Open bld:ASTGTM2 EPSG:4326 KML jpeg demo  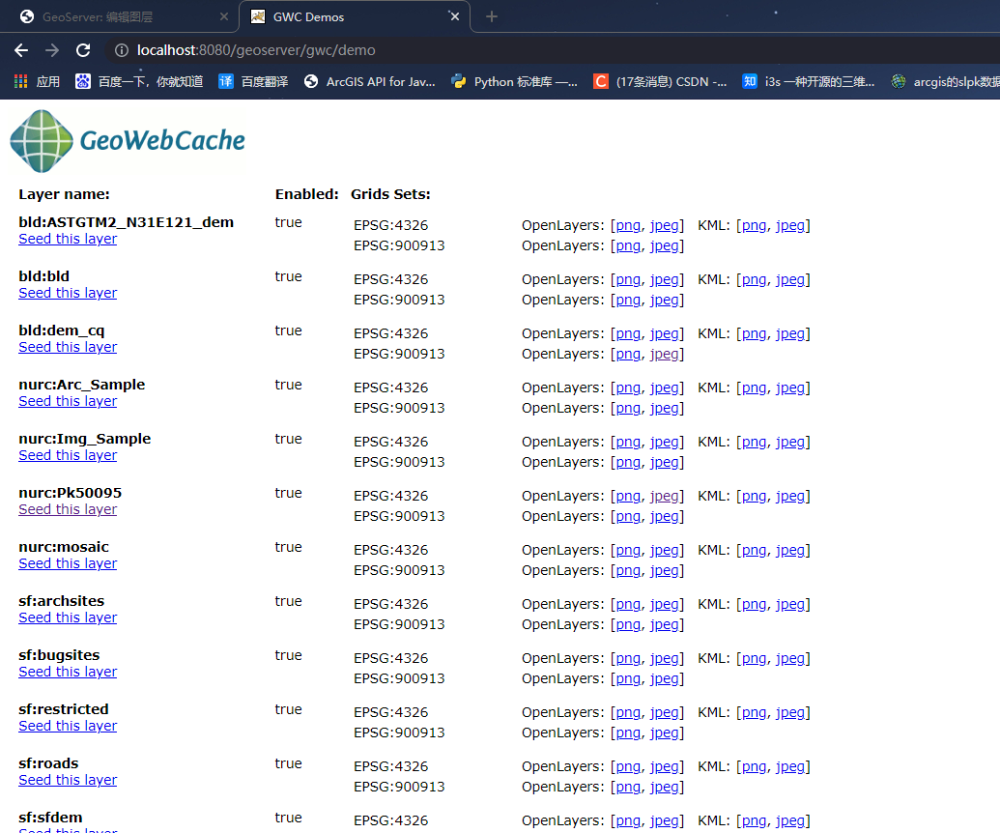pyautogui.click(x=790, y=226)
